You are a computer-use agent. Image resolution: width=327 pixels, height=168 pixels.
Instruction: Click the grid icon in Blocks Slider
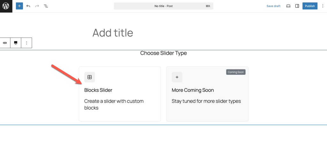[x=90, y=77]
